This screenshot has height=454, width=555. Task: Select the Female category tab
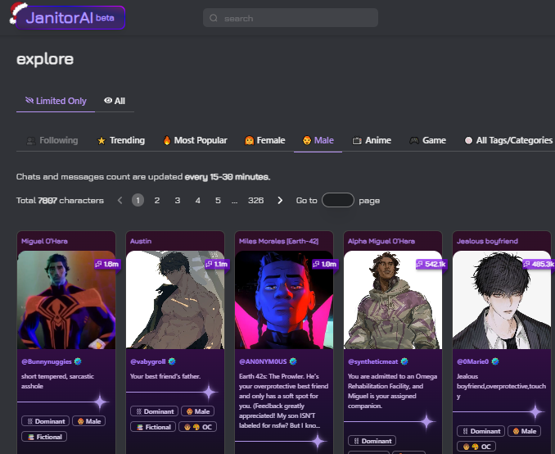coord(264,140)
